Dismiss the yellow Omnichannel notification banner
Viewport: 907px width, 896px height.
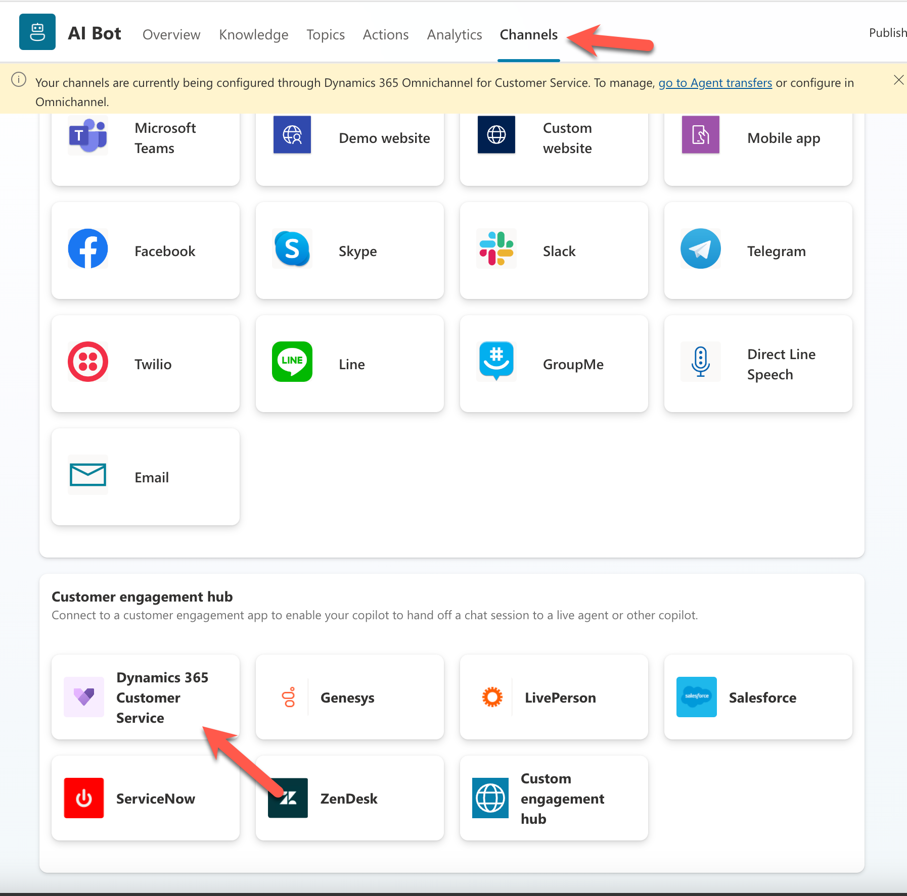tap(898, 80)
